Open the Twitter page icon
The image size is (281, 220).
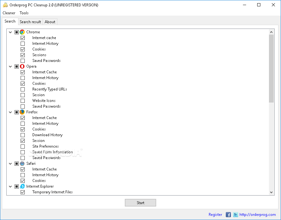click(235, 215)
